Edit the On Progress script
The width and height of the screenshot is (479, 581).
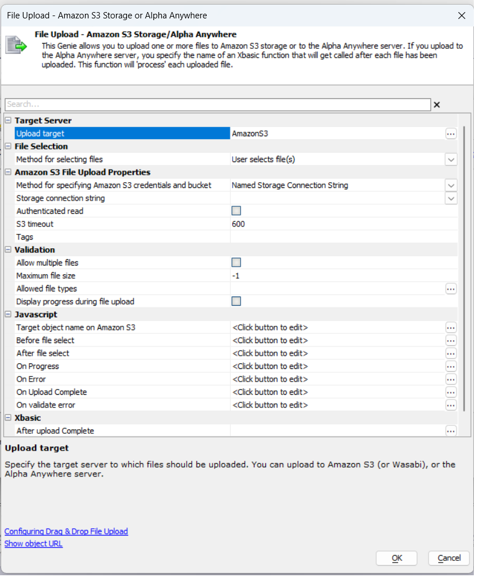coord(451,367)
